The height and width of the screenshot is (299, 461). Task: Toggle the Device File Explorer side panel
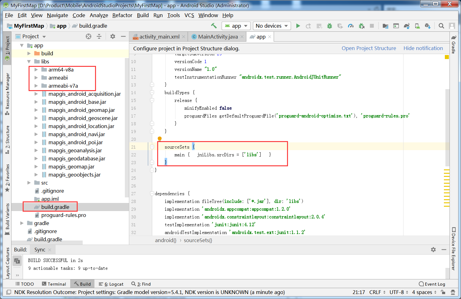[x=454, y=249]
